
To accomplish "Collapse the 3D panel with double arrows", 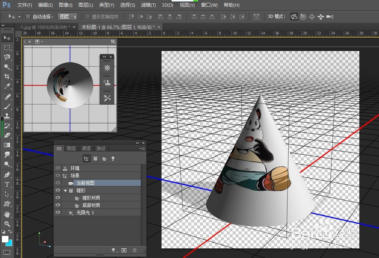I will coord(137,143).
